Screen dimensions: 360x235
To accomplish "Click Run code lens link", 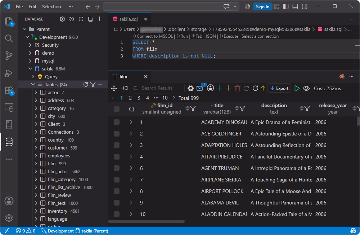I will [x=182, y=36].
